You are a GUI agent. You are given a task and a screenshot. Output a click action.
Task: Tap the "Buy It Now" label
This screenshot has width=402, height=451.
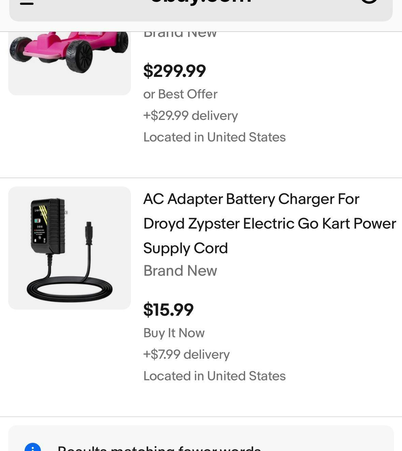(x=174, y=333)
